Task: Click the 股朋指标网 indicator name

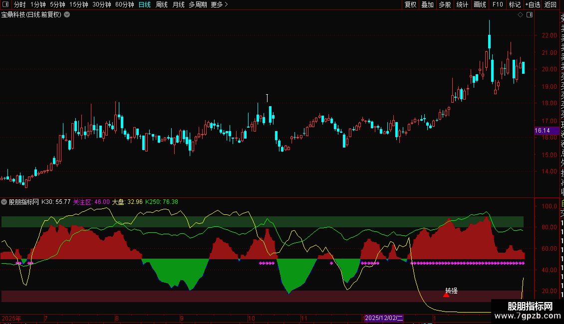Action: 24,202
